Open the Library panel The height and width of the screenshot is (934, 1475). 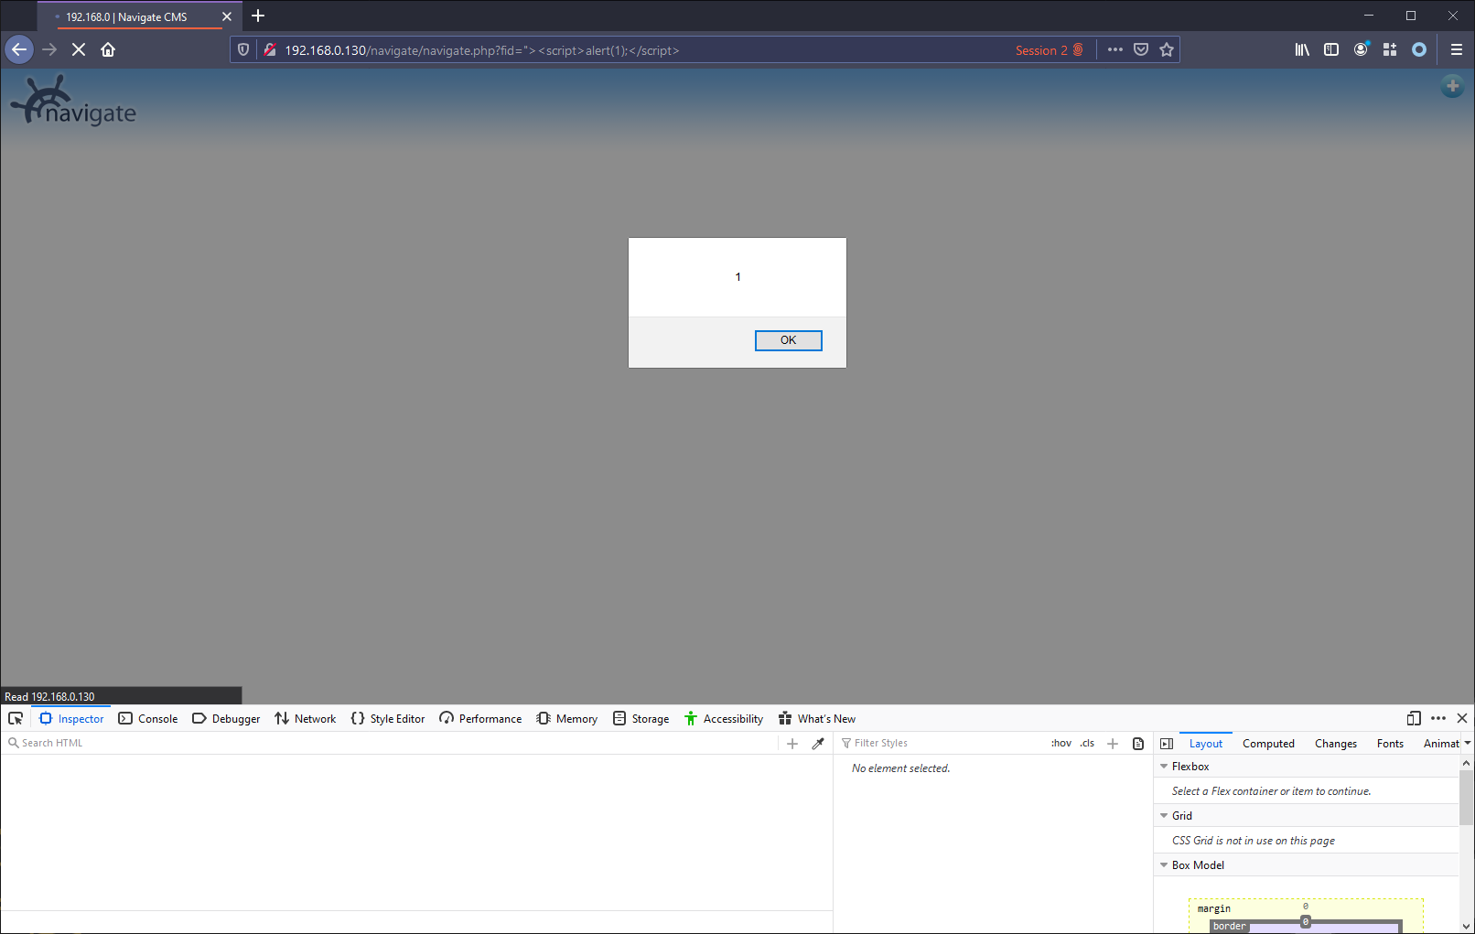(1302, 50)
